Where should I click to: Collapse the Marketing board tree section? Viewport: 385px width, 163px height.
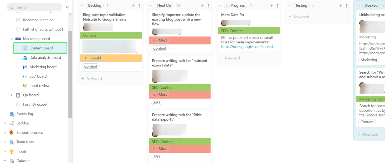(11, 39)
